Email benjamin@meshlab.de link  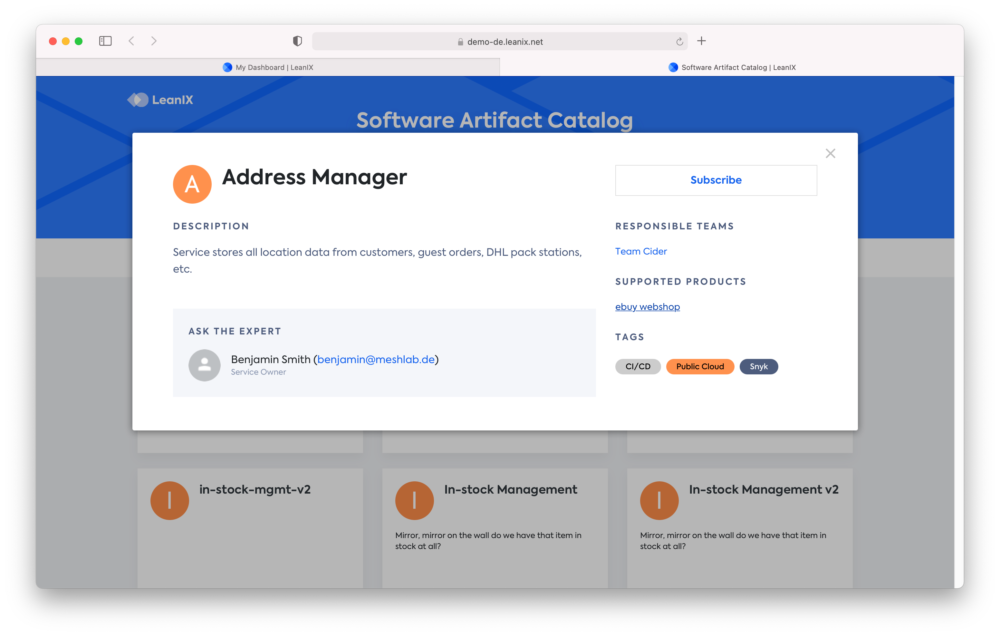point(376,359)
